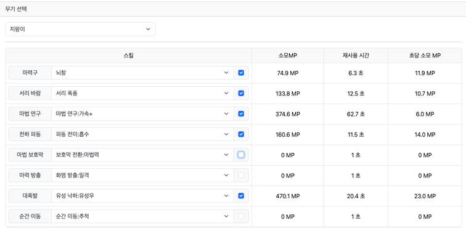Expand the 순간 이동:추적 dropdown
This screenshot has height=231, width=466.
tap(142, 216)
